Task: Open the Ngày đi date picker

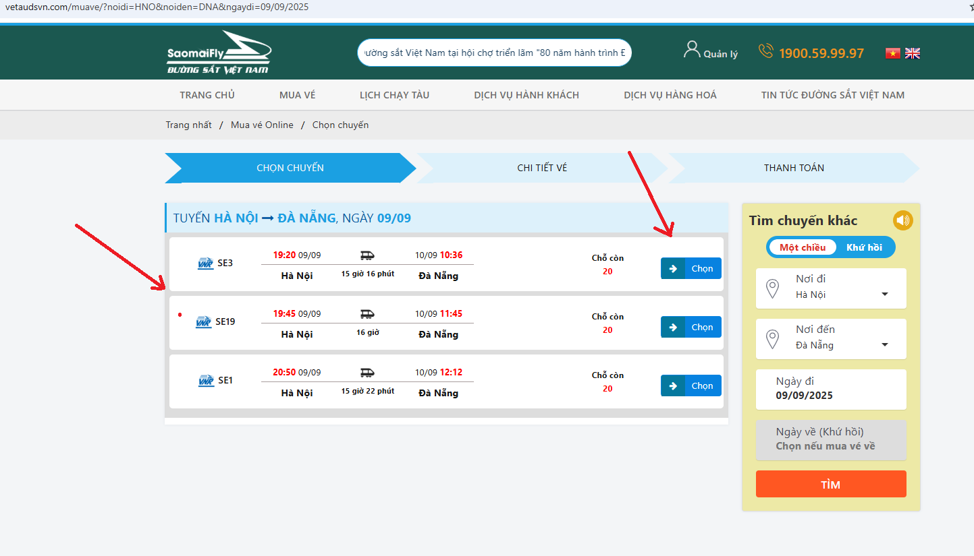Action: tap(831, 389)
